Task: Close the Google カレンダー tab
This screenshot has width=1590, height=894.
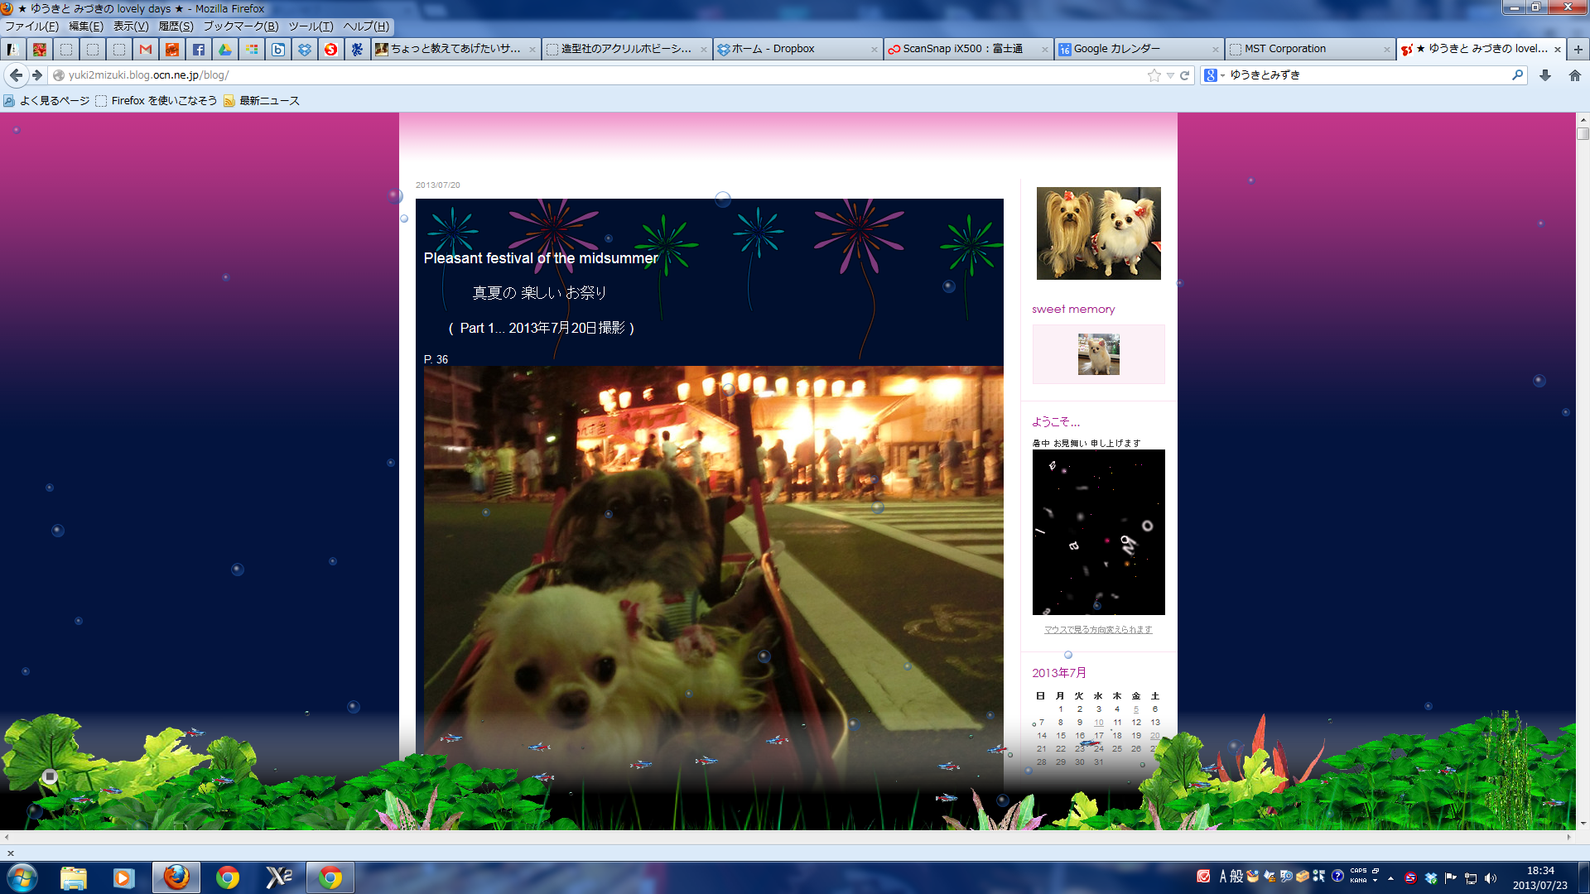Action: pyautogui.click(x=1216, y=50)
